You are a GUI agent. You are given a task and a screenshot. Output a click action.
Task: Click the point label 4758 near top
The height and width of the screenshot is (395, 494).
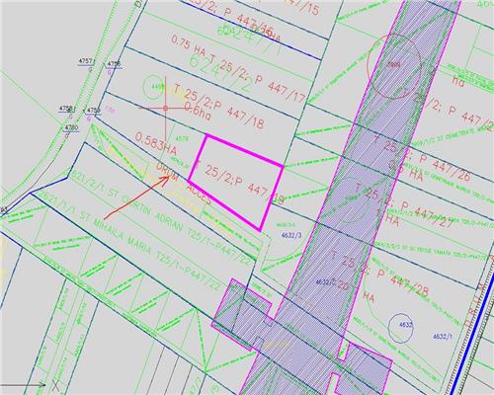coord(114,63)
